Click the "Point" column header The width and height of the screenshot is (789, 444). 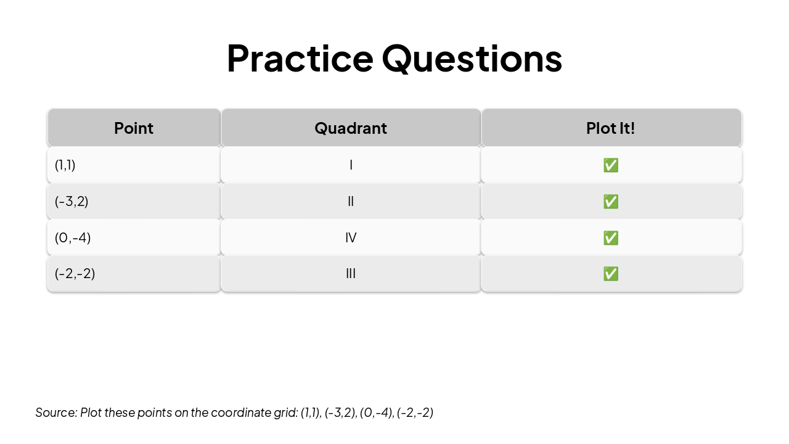coord(134,128)
